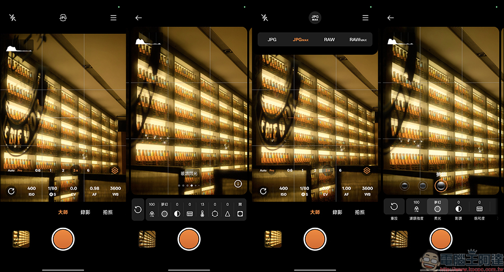Select the sharpness triangle icon

[227, 214]
